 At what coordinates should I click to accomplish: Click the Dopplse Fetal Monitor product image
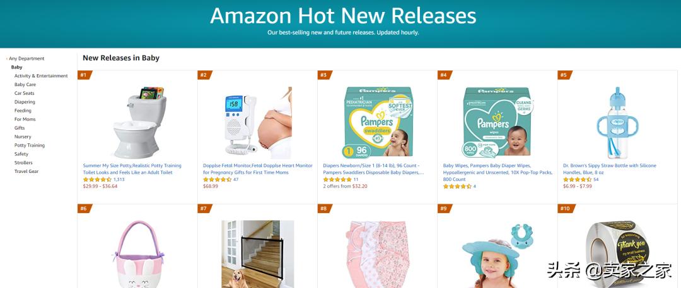[x=258, y=123]
